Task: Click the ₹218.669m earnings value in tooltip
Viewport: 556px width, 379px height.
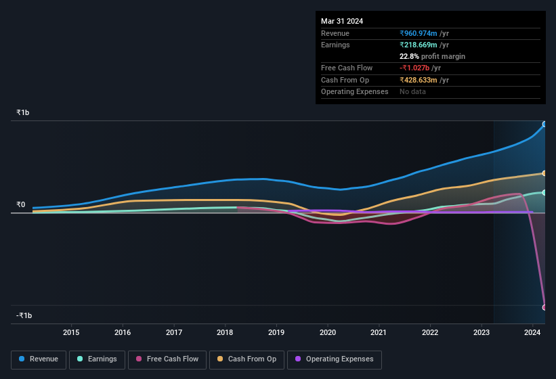Action: coord(419,45)
